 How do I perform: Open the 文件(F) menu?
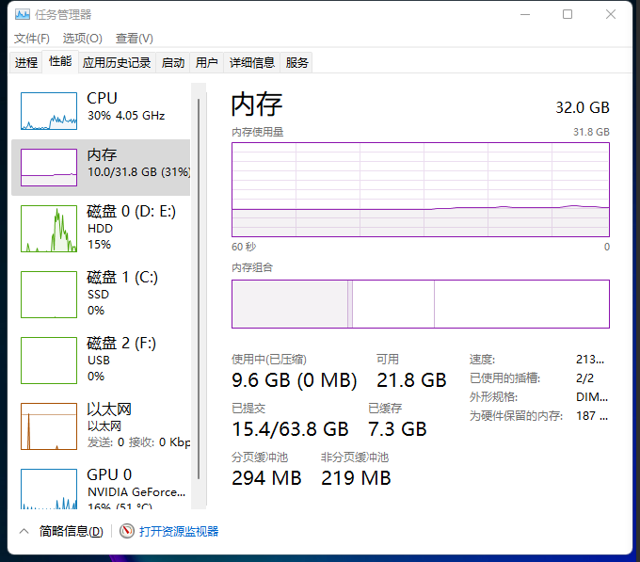(32, 39)
